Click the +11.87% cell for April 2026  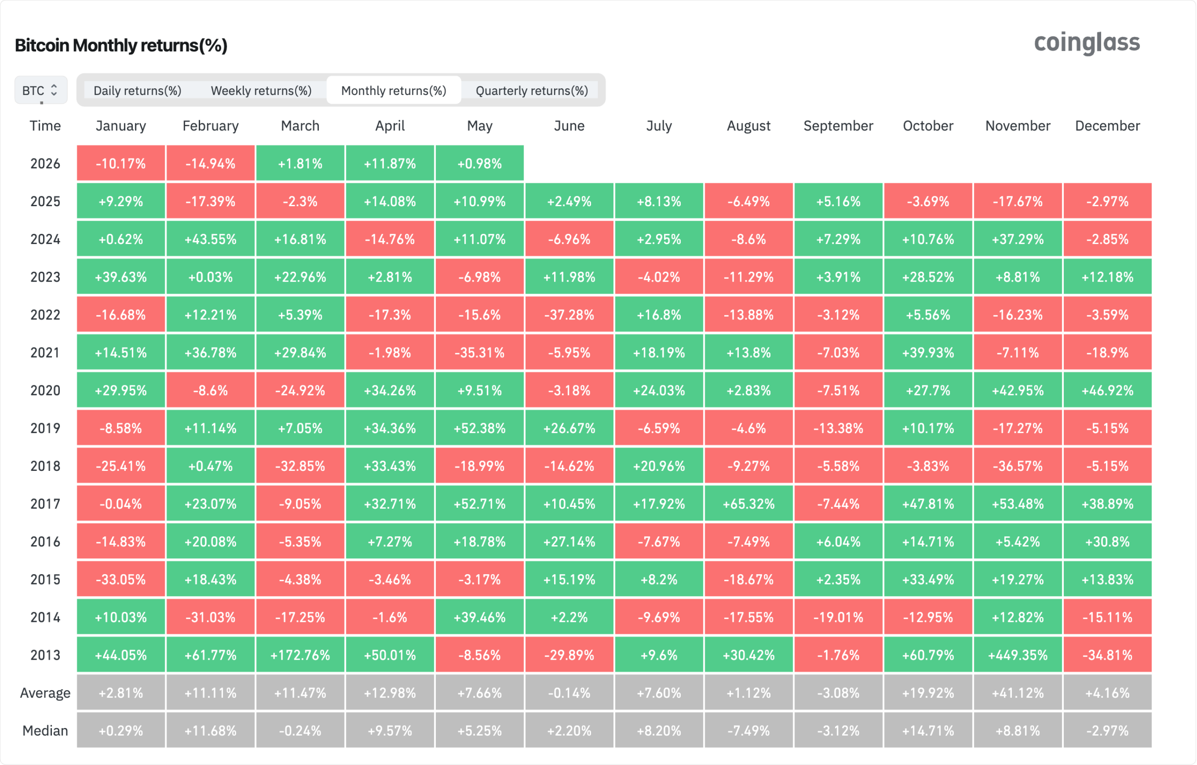[390, 163]
